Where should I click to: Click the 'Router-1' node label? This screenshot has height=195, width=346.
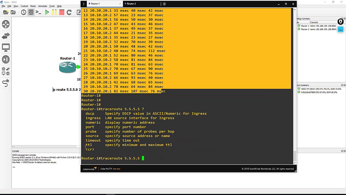68,58
